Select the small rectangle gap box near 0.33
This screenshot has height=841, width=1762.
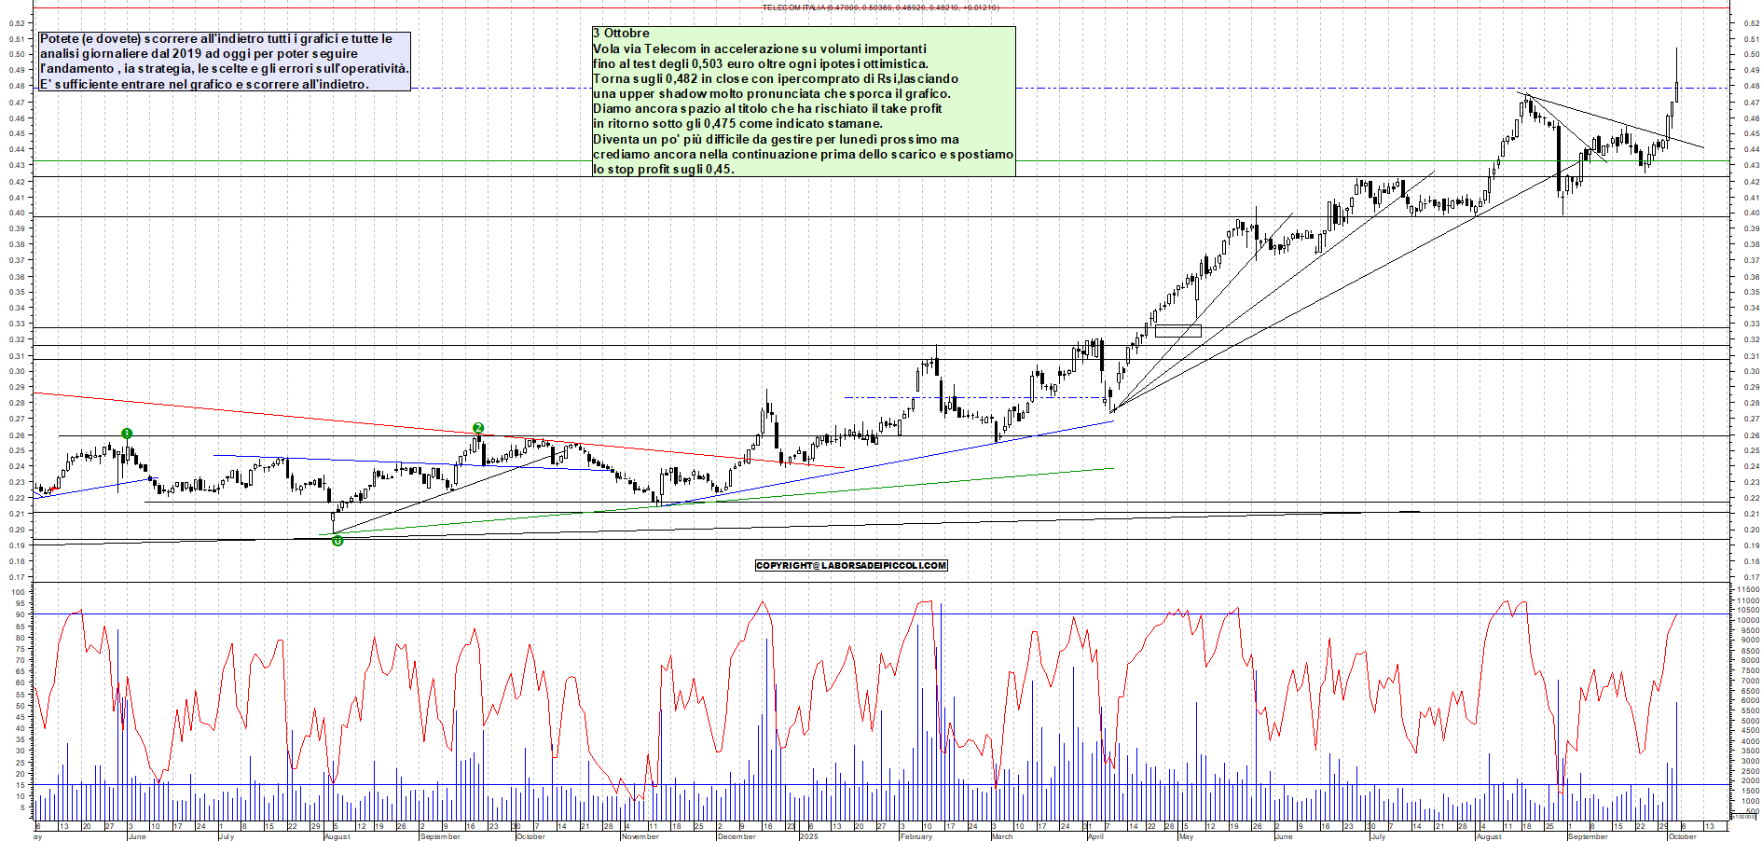click(1177, 331)
